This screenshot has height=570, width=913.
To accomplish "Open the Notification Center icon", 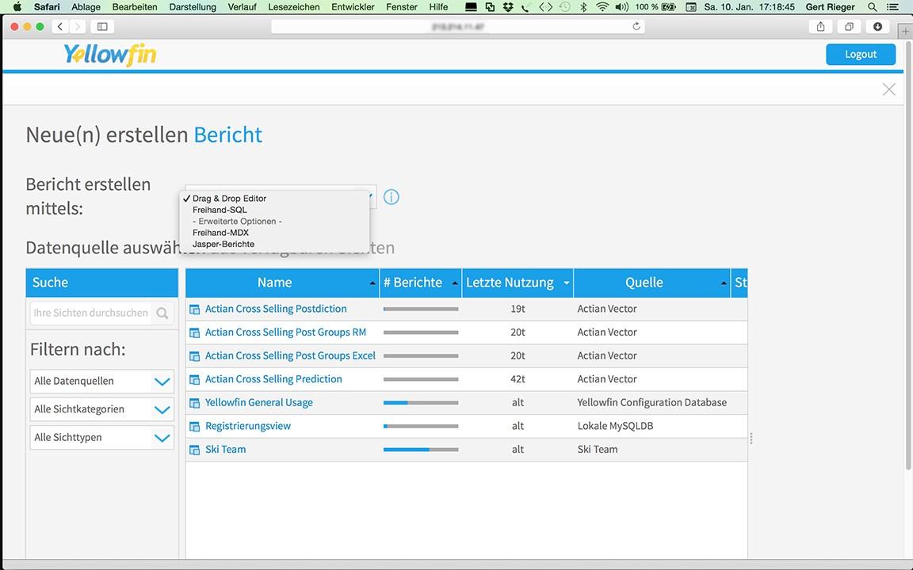I will pyautogui.click(x=892, y=7).
